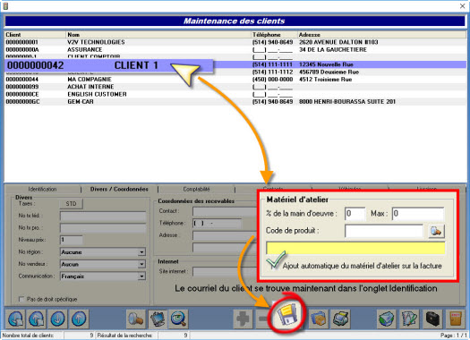Click the curved-arrow previous page icon
470x340 pixels.
(x=37, y=319)
